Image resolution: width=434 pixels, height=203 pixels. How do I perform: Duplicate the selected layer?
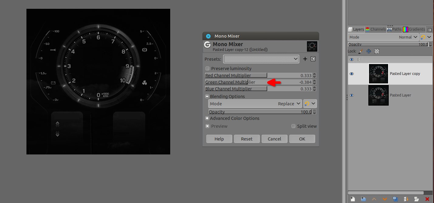395,199
